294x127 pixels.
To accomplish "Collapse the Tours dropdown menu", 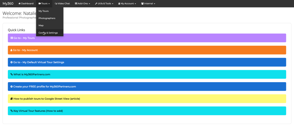I will click(x=44, y=3).
